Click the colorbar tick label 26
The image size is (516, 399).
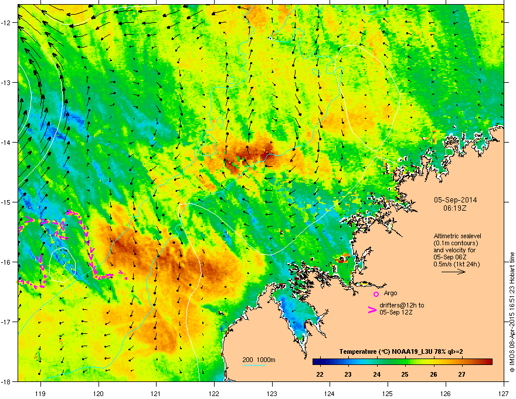(434, 374)
